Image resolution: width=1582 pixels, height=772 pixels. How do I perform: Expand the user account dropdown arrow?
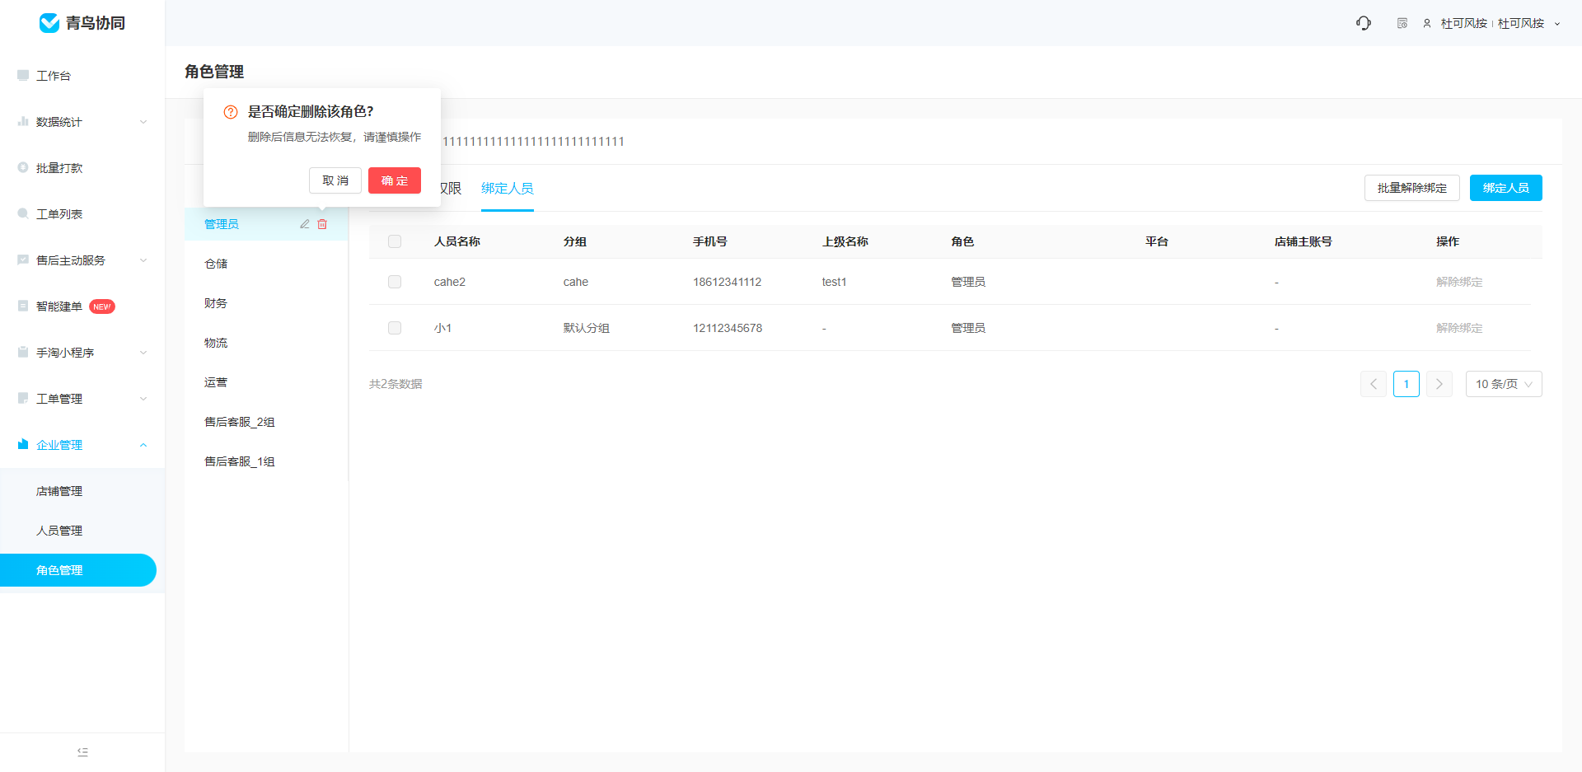(x=1557, y=24)
